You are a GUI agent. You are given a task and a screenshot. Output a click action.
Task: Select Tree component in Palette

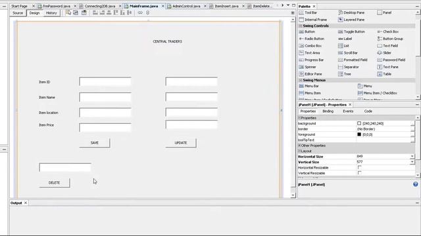345,74
